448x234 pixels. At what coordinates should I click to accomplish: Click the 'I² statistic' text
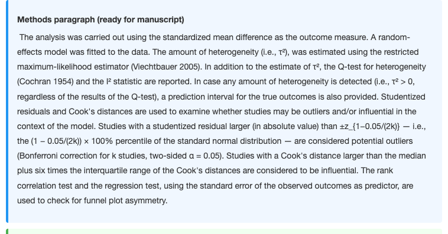point(124,81)
